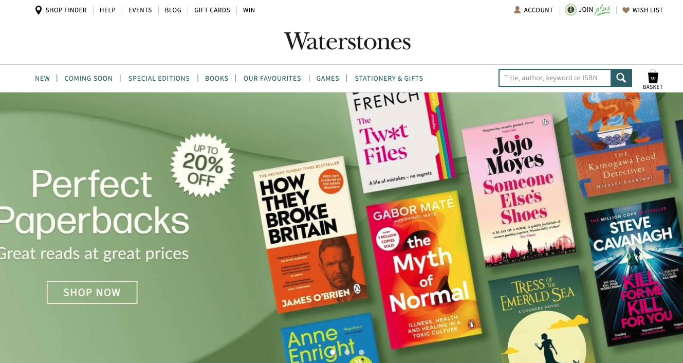The height and width of the screenshot is (363, 683).
Task: Go to Coming Soon section
Action: 88,78
